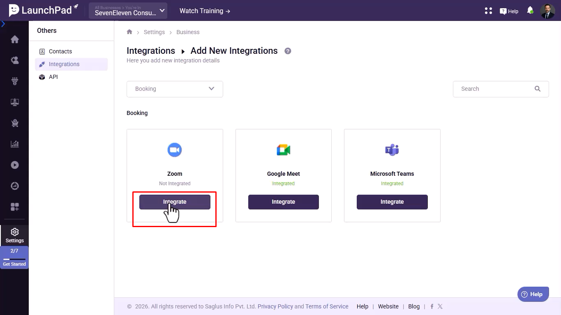Screen dimensions: 561x315
Task: Click the Get Started progress widget
Action: pyautogui.click(x=14, y=258)
